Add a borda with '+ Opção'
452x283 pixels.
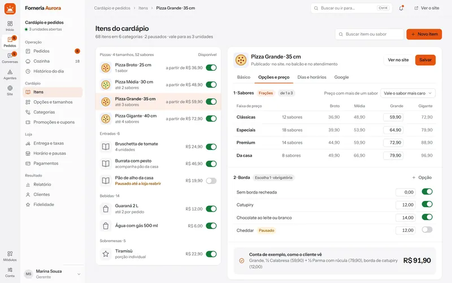(x=421, y=178)
